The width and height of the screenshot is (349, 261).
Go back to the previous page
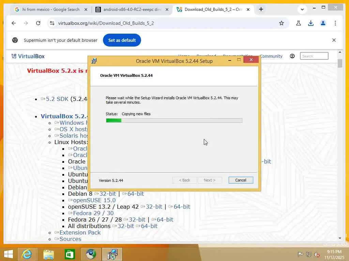14,23
